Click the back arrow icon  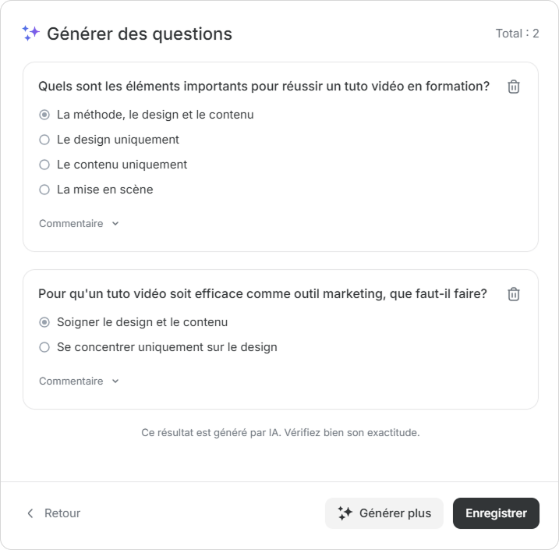pos(30,513)
